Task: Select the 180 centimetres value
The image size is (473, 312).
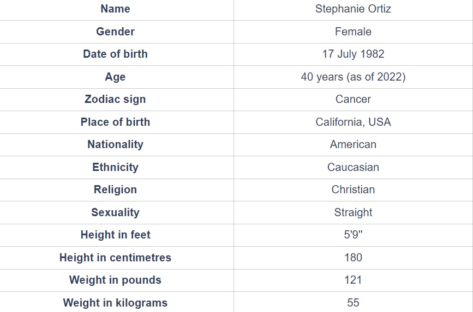Action: tap(353, 258)
